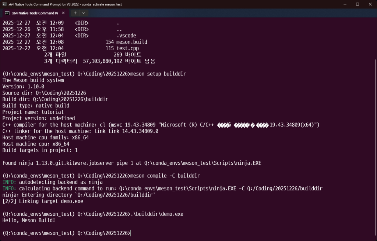Click the terminal icon in the window title bar
This screenshot has width=377, height=241.
(x=5, y=4)
